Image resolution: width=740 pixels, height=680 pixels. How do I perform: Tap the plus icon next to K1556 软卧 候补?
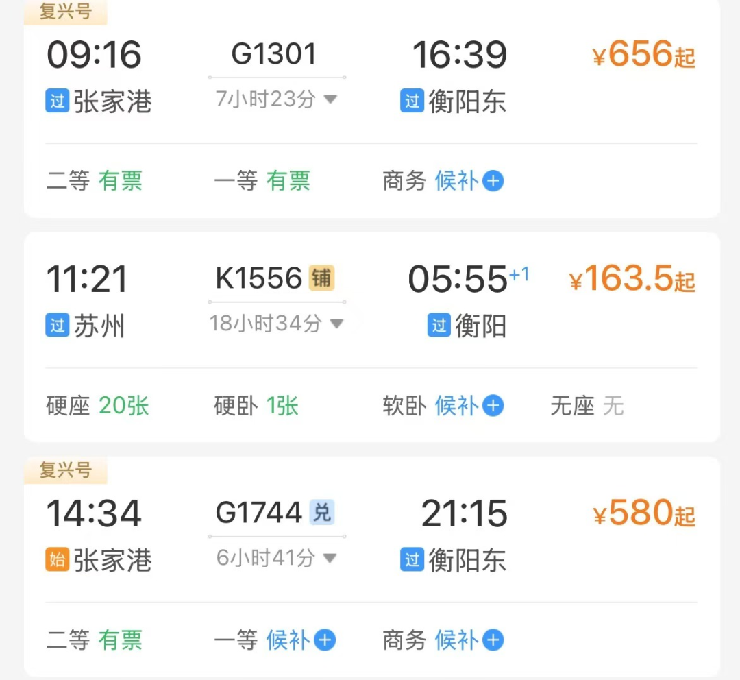(493, 406)
